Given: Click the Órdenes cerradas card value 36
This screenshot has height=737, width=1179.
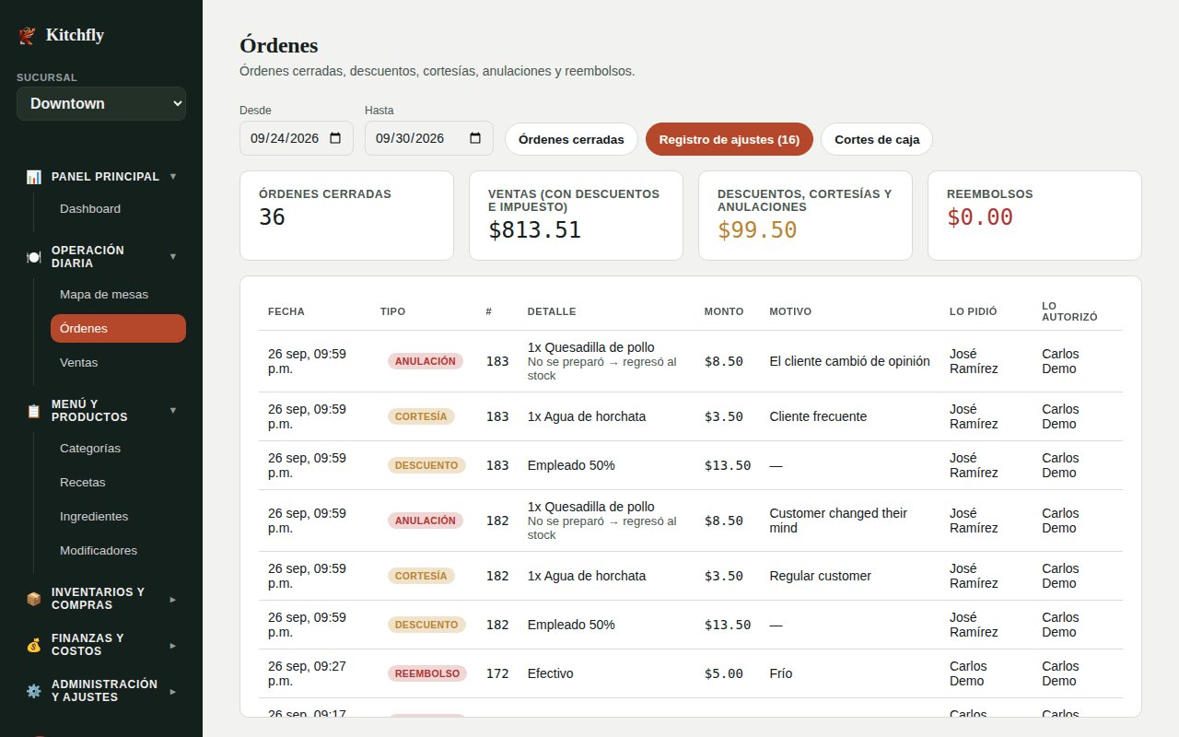Looking at the screenshot, I should (272, 217).
